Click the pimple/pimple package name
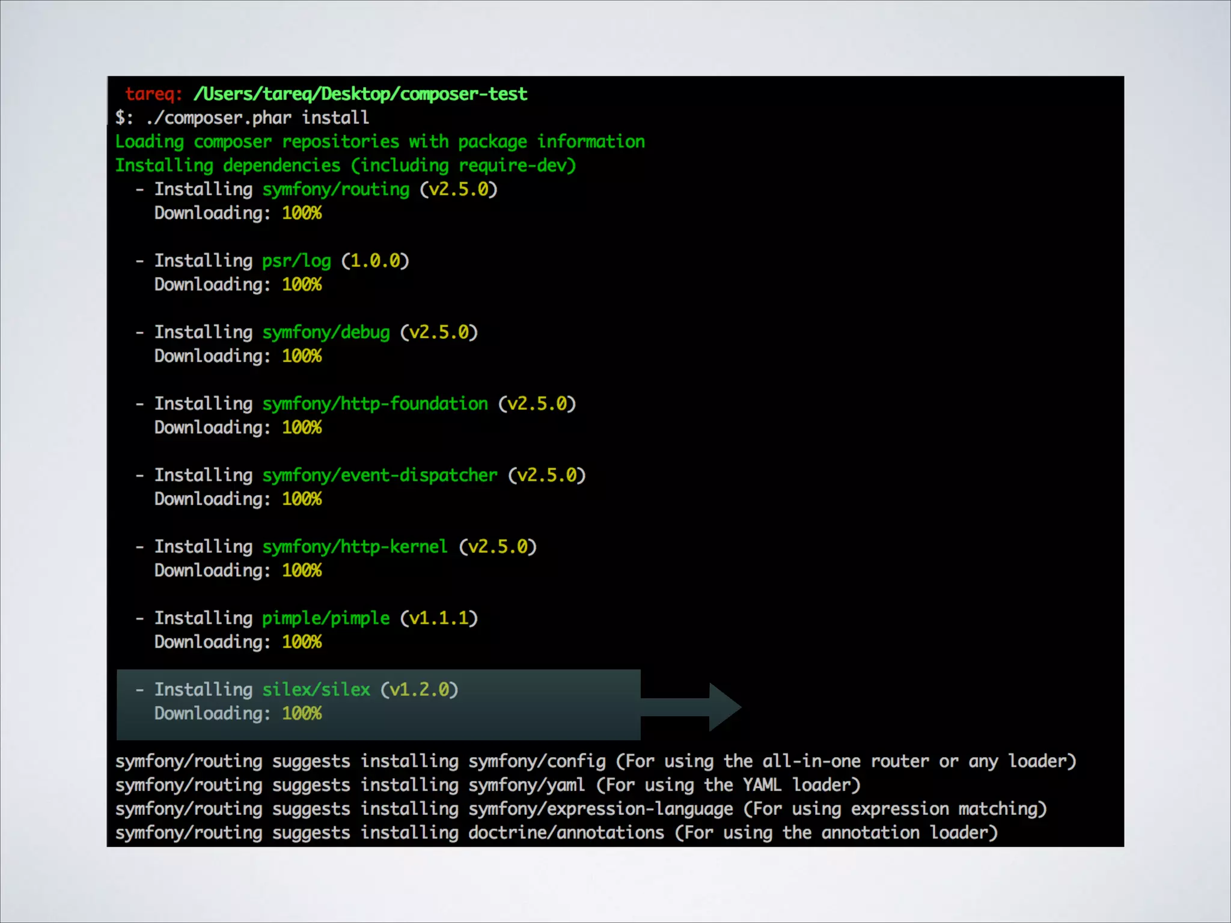1231x923 pixels. (x=326, y=619)
